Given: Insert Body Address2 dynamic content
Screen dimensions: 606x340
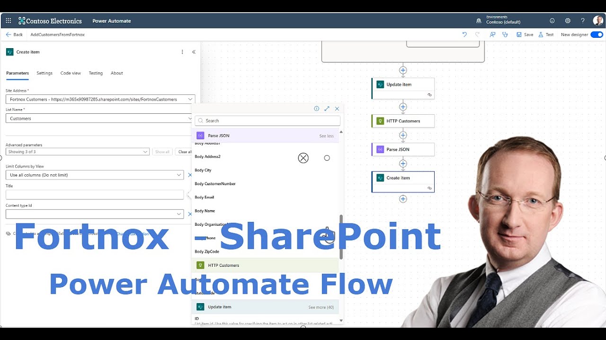Looking at the screenshot, I should (207, 156).
